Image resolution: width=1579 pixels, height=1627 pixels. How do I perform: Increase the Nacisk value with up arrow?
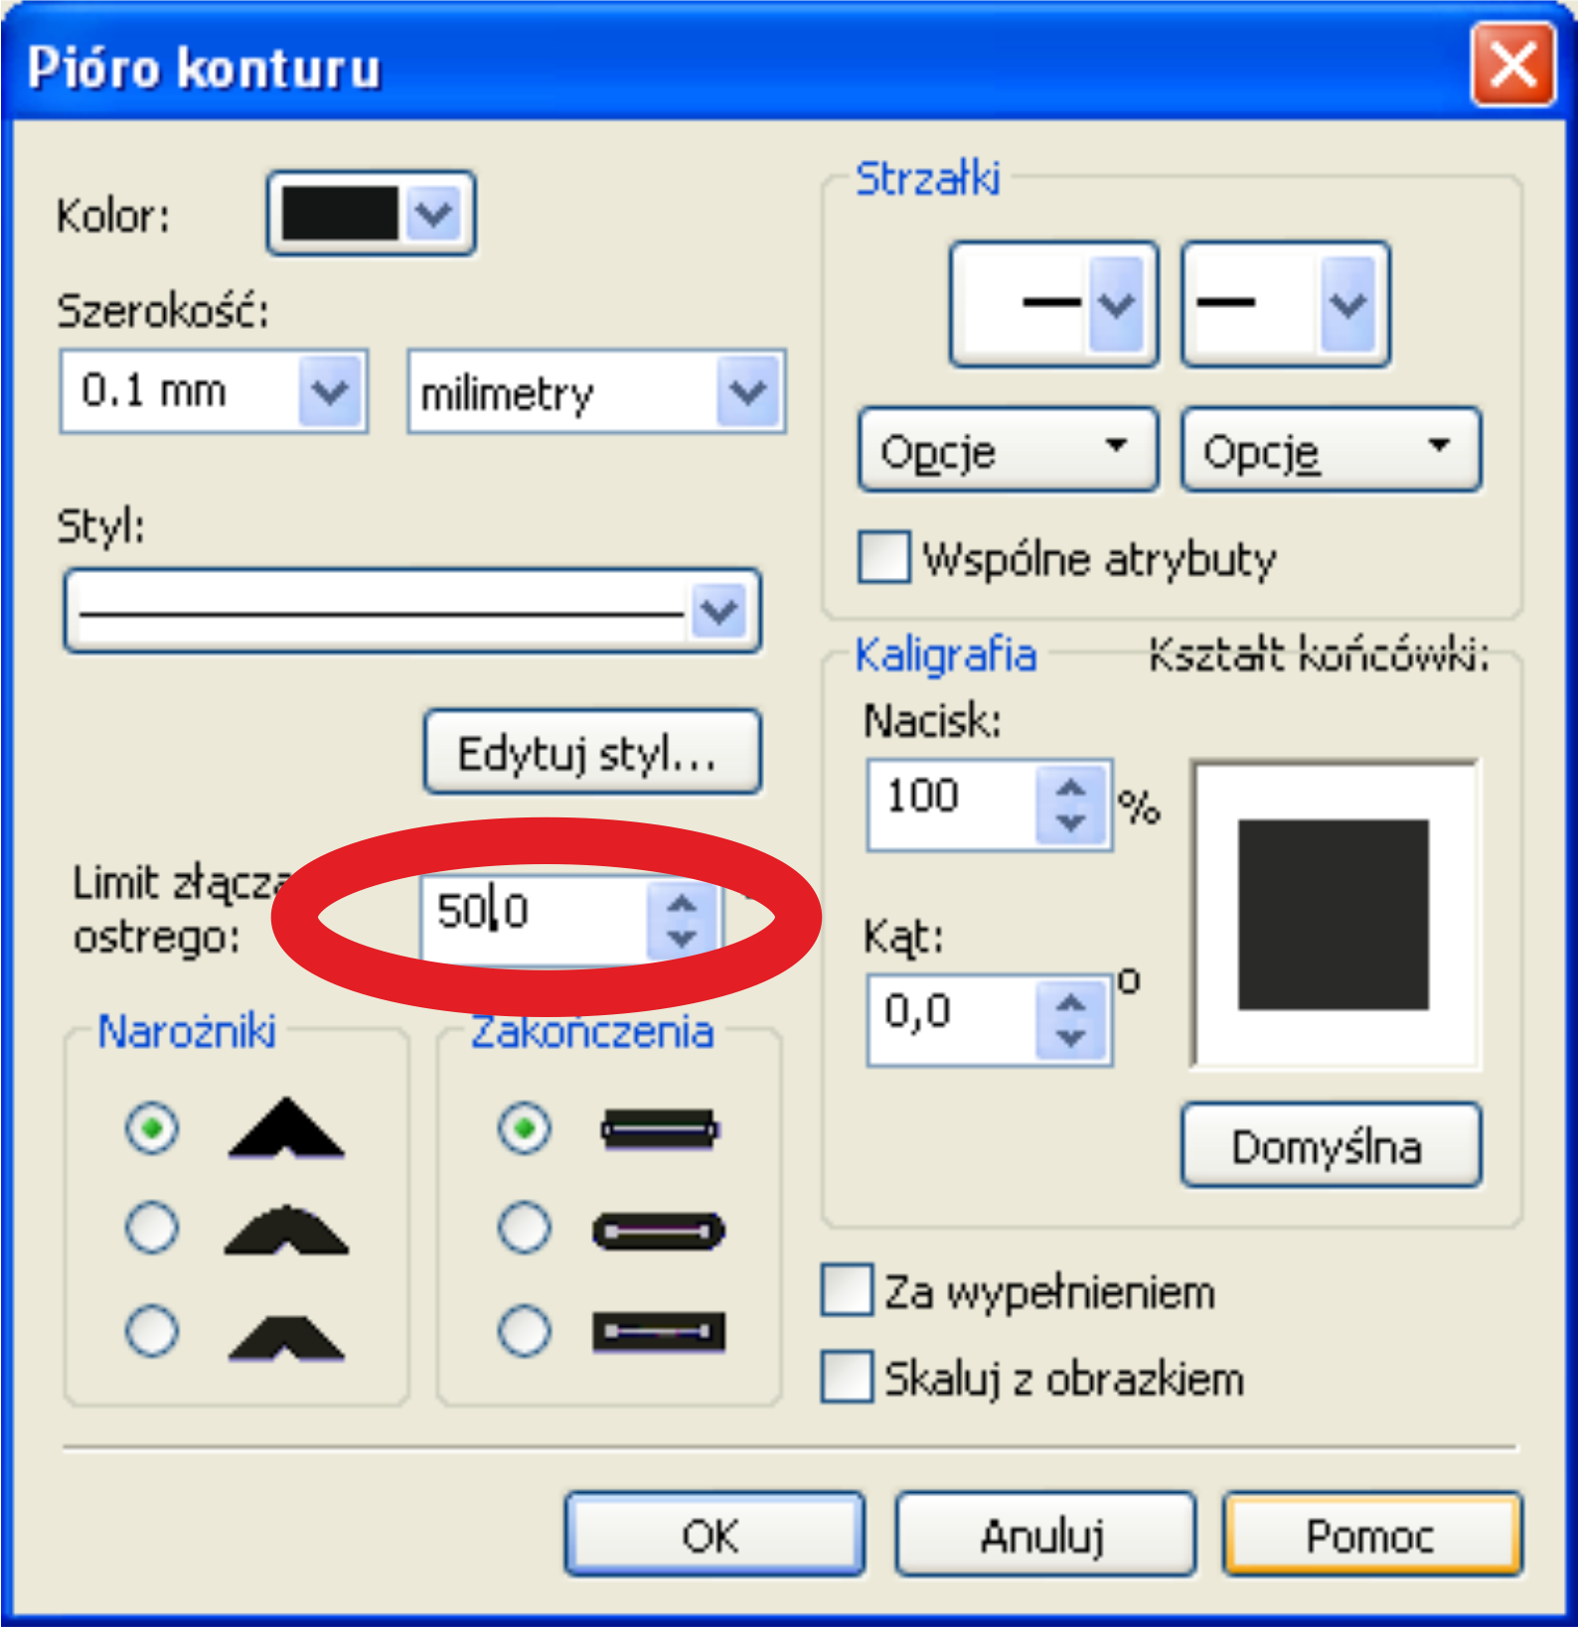(x=1071, y=789)
